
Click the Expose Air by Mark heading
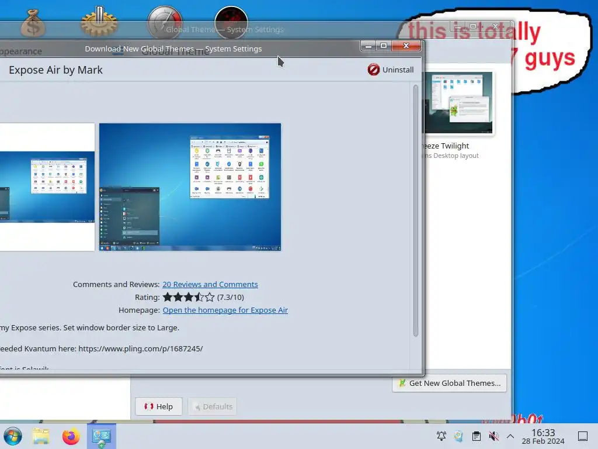click(55, 70)
